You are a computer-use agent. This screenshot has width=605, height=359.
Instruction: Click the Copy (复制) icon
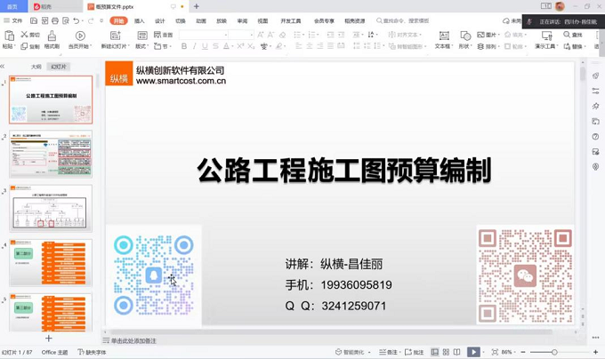[x=24, y=46]
